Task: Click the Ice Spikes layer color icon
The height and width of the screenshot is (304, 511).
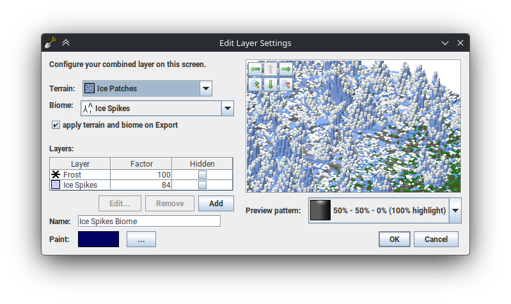Action: coord(56,185)
